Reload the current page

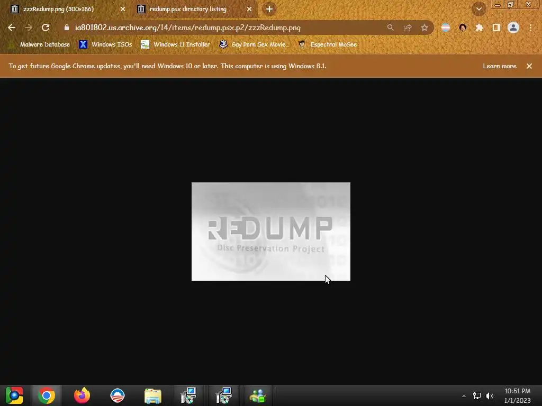pos(46,27)
